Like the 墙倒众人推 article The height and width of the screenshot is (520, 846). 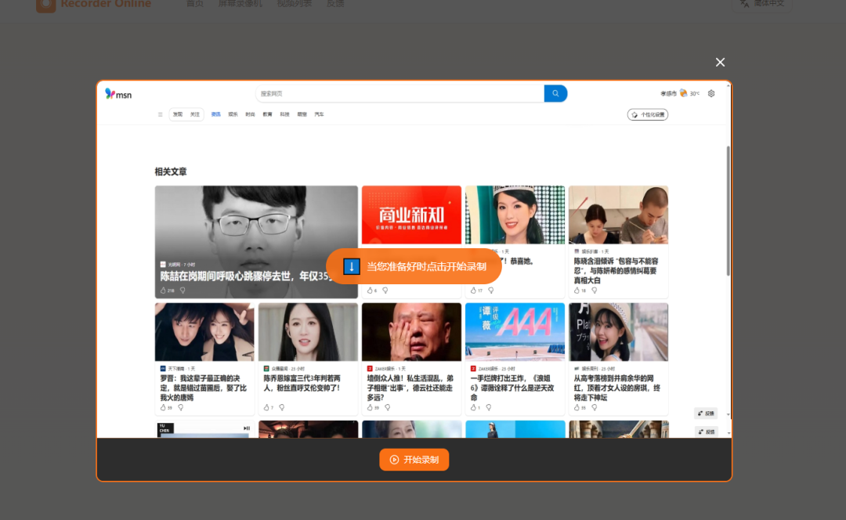click(370, 408)
